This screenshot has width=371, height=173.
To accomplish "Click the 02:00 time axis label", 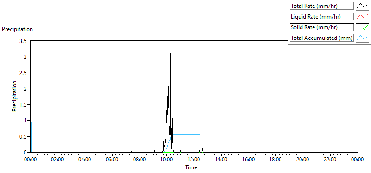I will [58, 160].
